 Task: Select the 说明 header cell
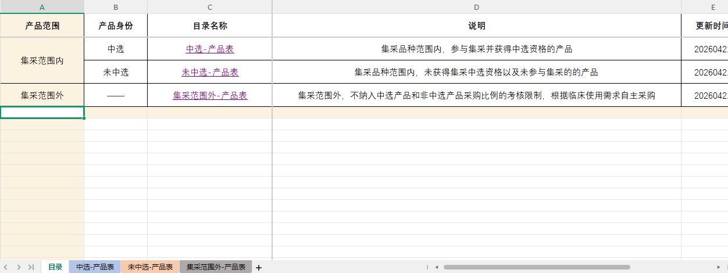coord(476,26)
